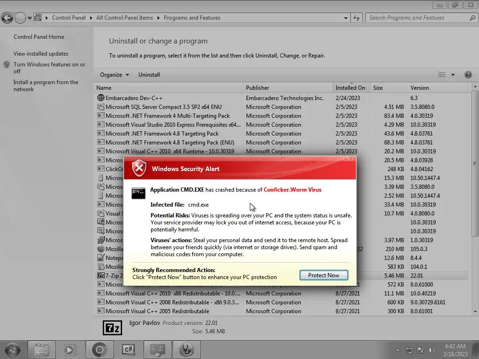
Task: Click the scroll down arrow of program list
Action: pyautogui.click(x=475, y=311)
